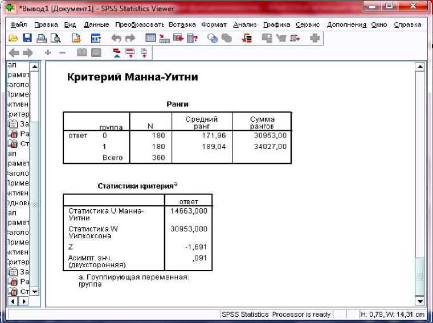Open the Сервис menu
The height and width of the screenshot is (323, 433).
(x=308, y=24)
